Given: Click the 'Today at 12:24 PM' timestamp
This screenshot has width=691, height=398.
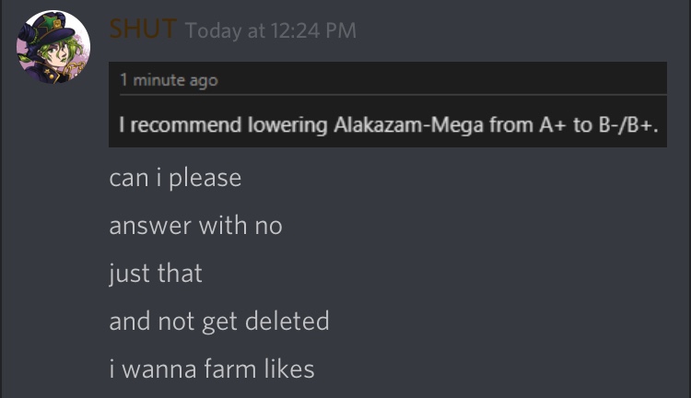Looking at the screenshot, I should pos(270,31).
